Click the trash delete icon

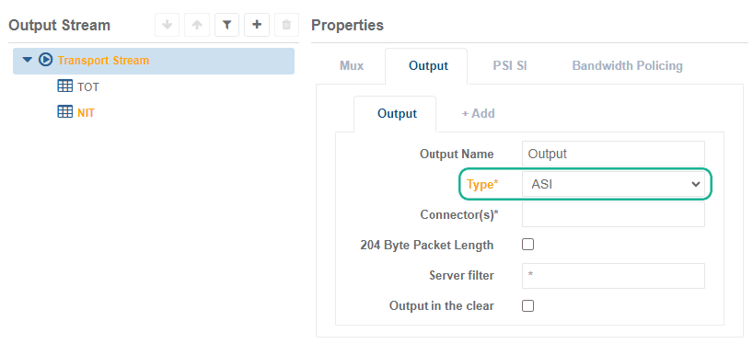[x=286, y=25]
